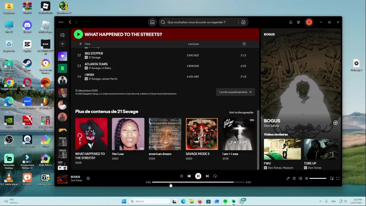Screen dimensions: 366x206
Task: Open the mini player
Action: (332, 178)
